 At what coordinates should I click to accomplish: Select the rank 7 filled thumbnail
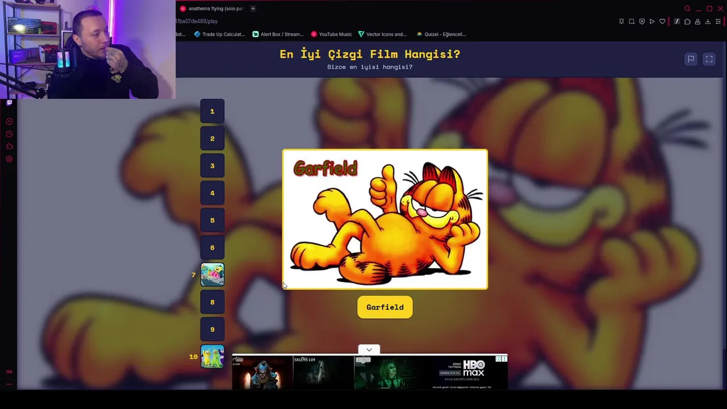212,275
